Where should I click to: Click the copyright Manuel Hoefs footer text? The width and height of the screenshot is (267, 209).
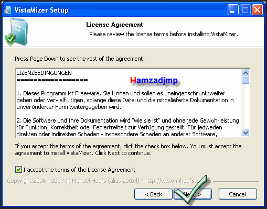click(x=109, y=181)
